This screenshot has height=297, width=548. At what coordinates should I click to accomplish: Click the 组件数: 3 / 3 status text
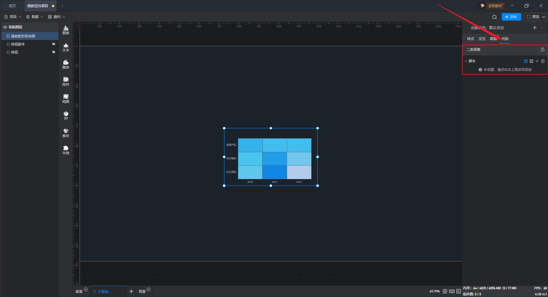point(472,294)
